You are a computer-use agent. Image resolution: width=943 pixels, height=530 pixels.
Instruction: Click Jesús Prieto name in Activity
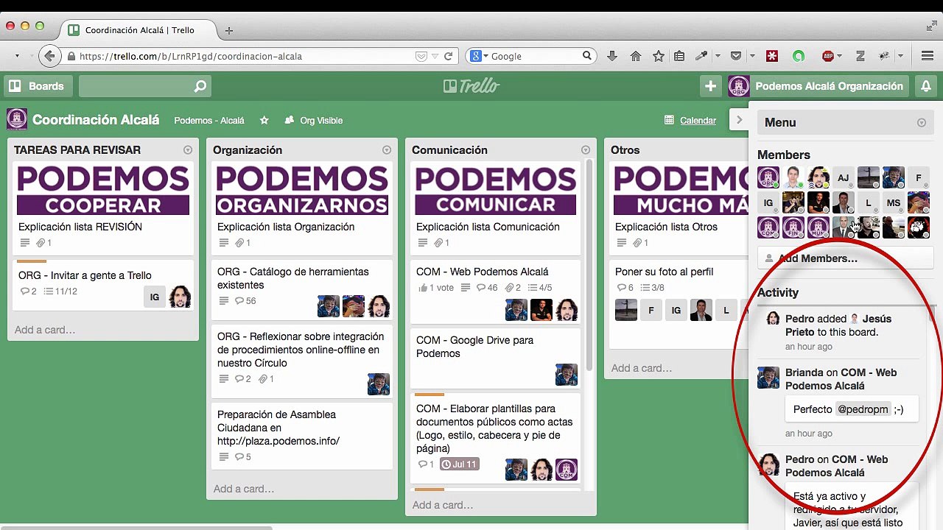pyautogui.click(x=838, y=325)
